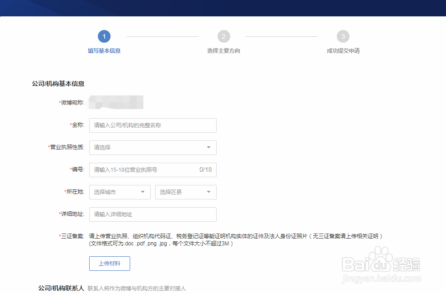Click the 全称 company name input box
Viewport: 446px width, 294px height.
(x=152, y=125)
